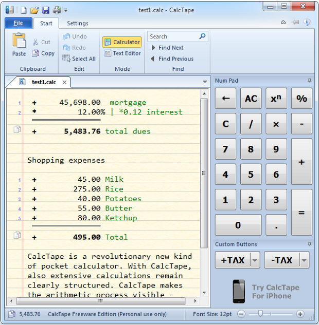Click Select All

tap(79, 59)
